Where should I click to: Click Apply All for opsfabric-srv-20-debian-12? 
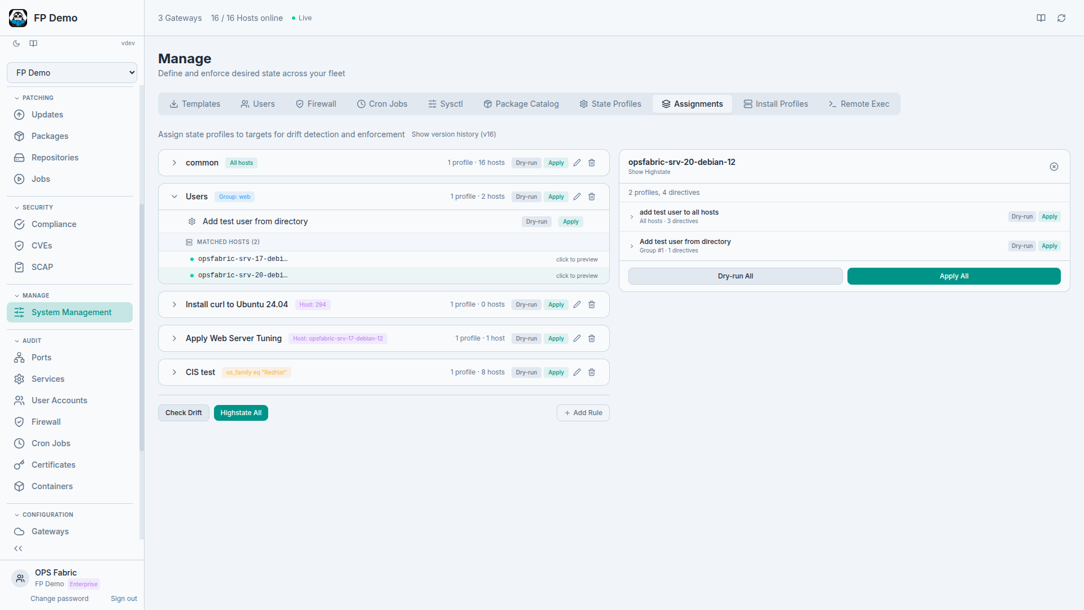[x=953, y=276]
